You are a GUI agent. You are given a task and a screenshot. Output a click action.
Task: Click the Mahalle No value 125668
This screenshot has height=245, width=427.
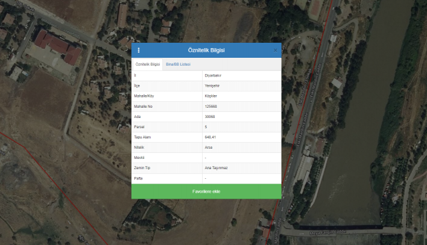click(x=210, y=106)
